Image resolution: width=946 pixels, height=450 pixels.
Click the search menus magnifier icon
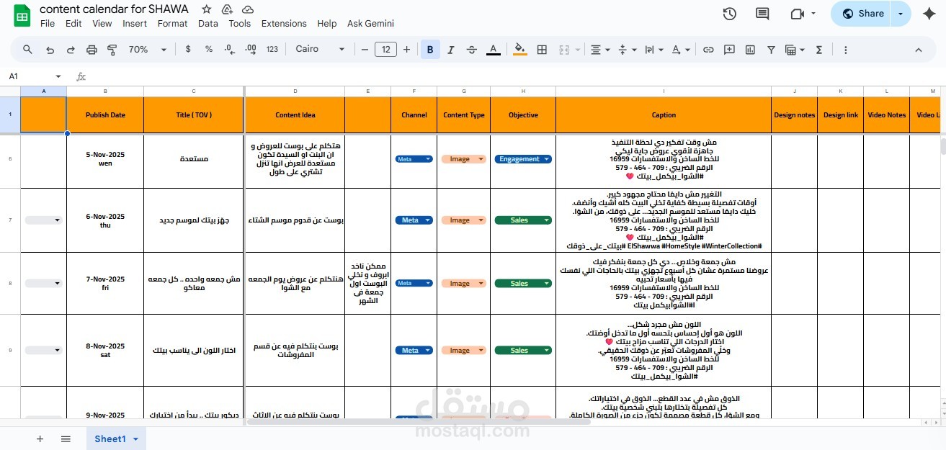pyautogui.click(x=27, y=50)
